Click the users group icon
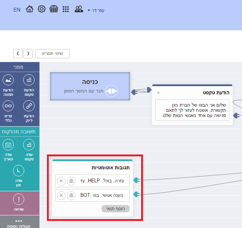The image size is (242, 228). (x=79, y=10)
